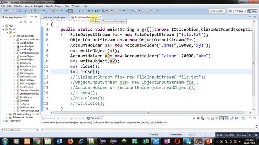Click the Pin Console icon

pyautogui.click(x=231, y=118)
